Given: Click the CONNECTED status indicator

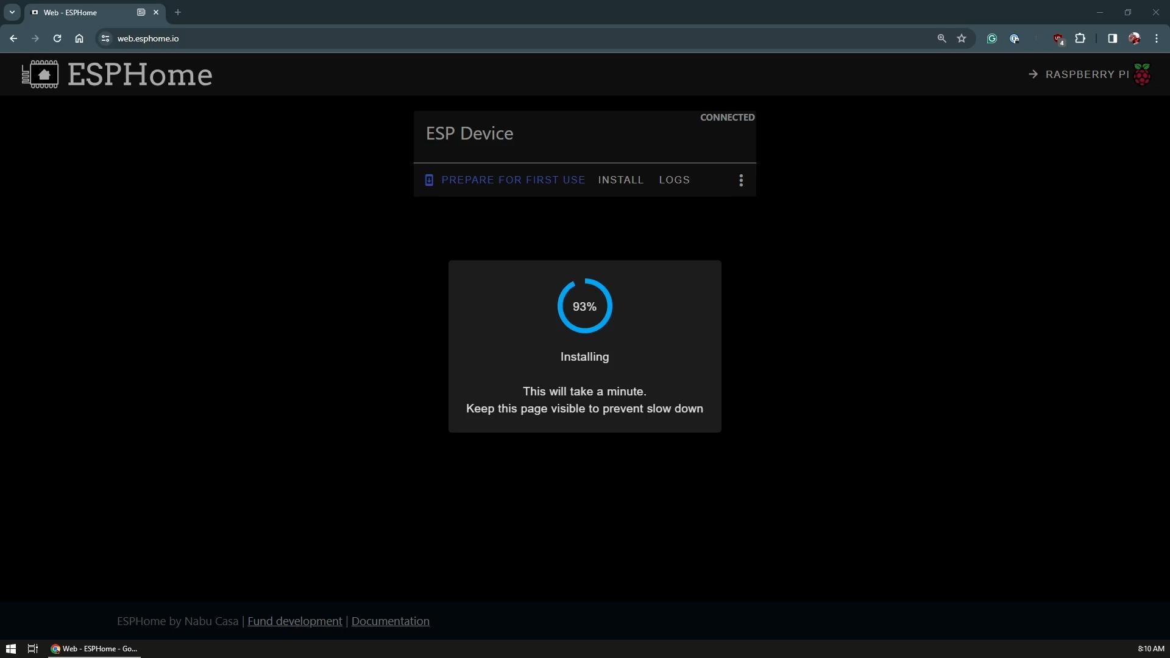Looking at the screenshot, I should point(727,118).
